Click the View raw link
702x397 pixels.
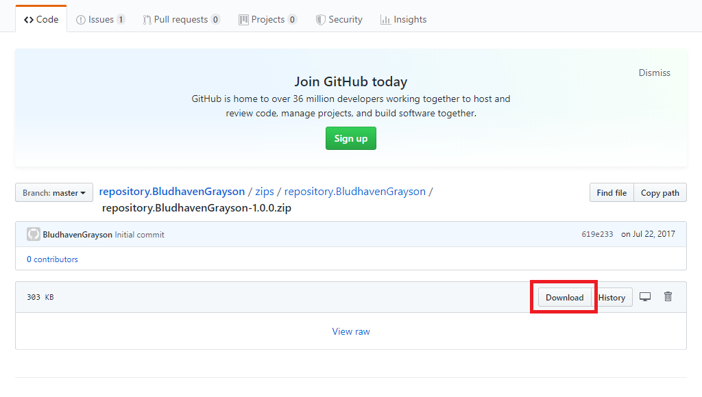pyautogui.click(x=351, y=331)
